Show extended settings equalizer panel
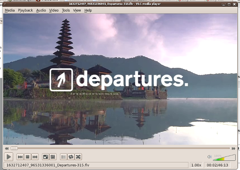This screenshot has height=170, width=240. pyautogui.click(x=53, y=157)
